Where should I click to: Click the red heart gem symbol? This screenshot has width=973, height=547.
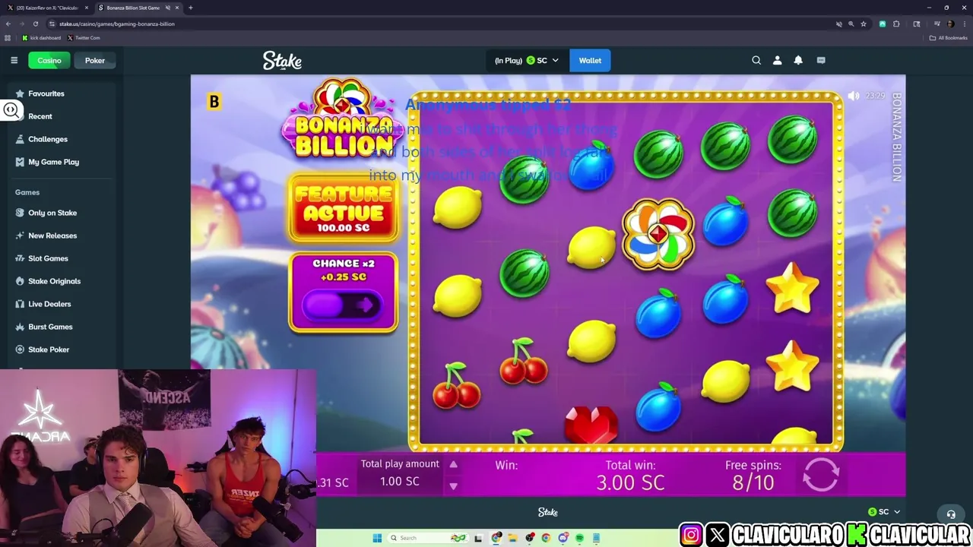click(591, 425)
